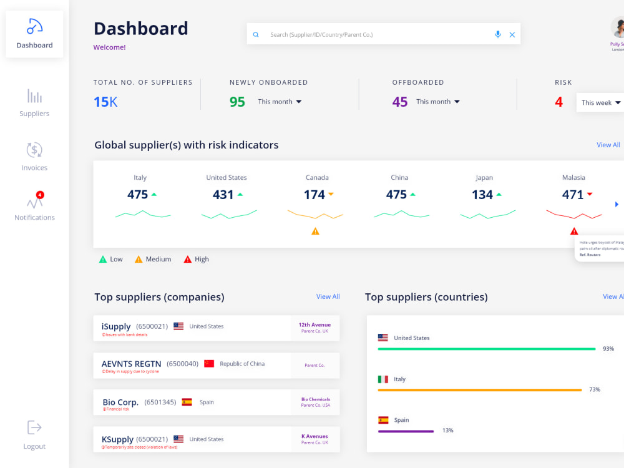
Task: Click 'Issues with bank details' warning text
Action: coord(125,334)
